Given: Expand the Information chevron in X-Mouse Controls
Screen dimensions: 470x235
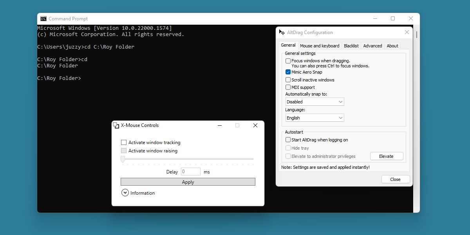Looking at the screenshot, I should point(125,193).
